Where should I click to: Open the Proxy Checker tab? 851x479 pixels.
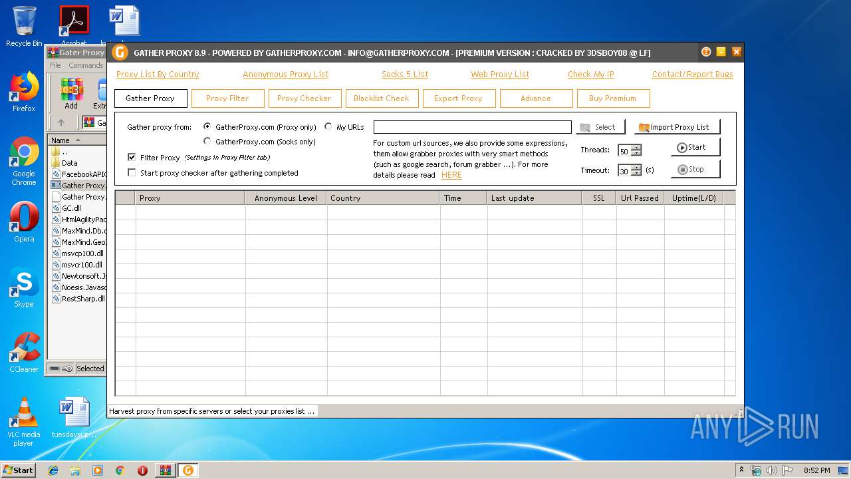(304, 98)
